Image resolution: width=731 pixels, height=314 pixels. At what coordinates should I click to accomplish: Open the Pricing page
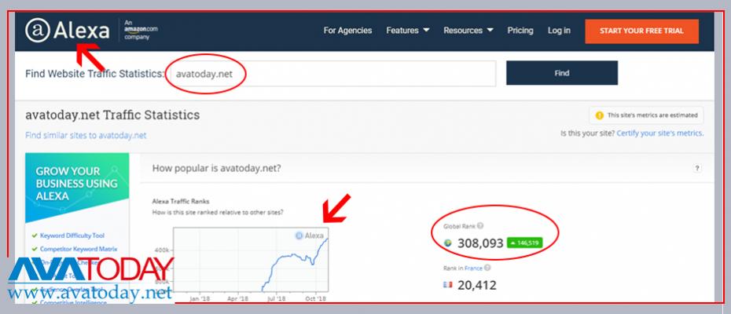[x=520, y=31]
